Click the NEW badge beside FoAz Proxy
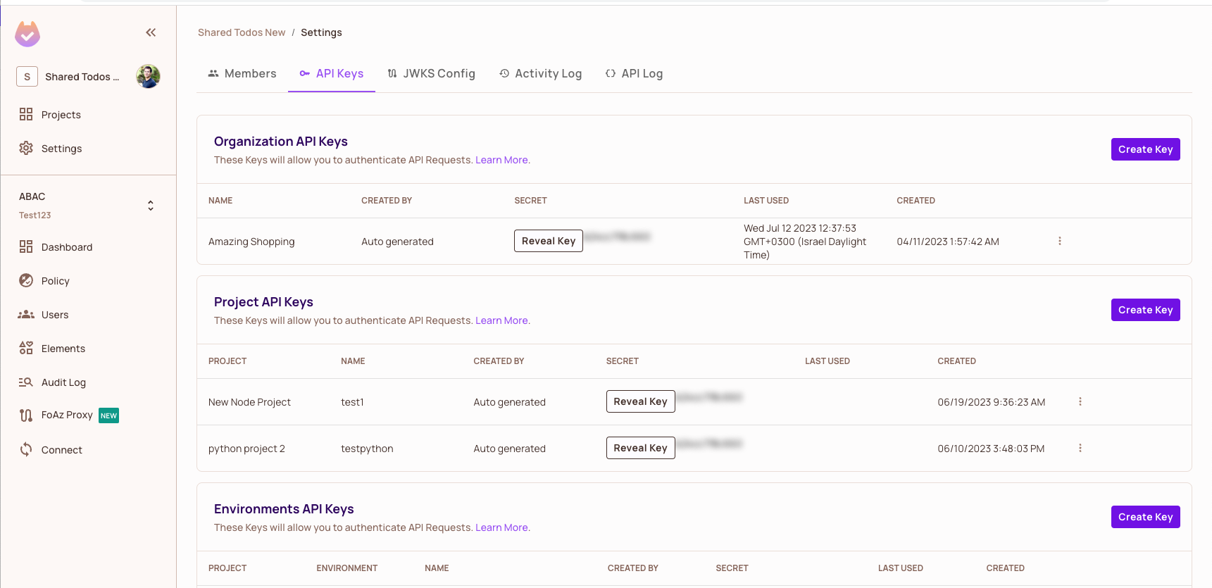This screenshot has height=588, width=1212. pyautogui.click(x=109, y=415)
